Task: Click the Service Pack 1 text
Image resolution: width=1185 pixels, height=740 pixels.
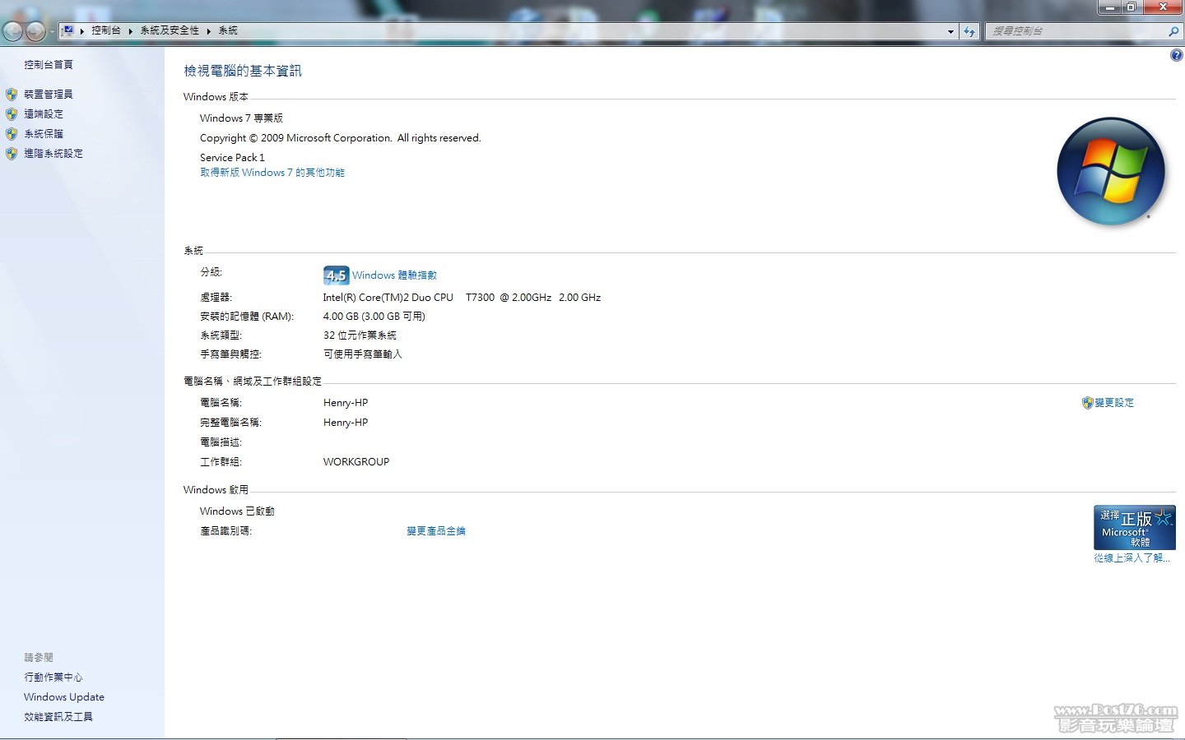Action: pos(232,158)
